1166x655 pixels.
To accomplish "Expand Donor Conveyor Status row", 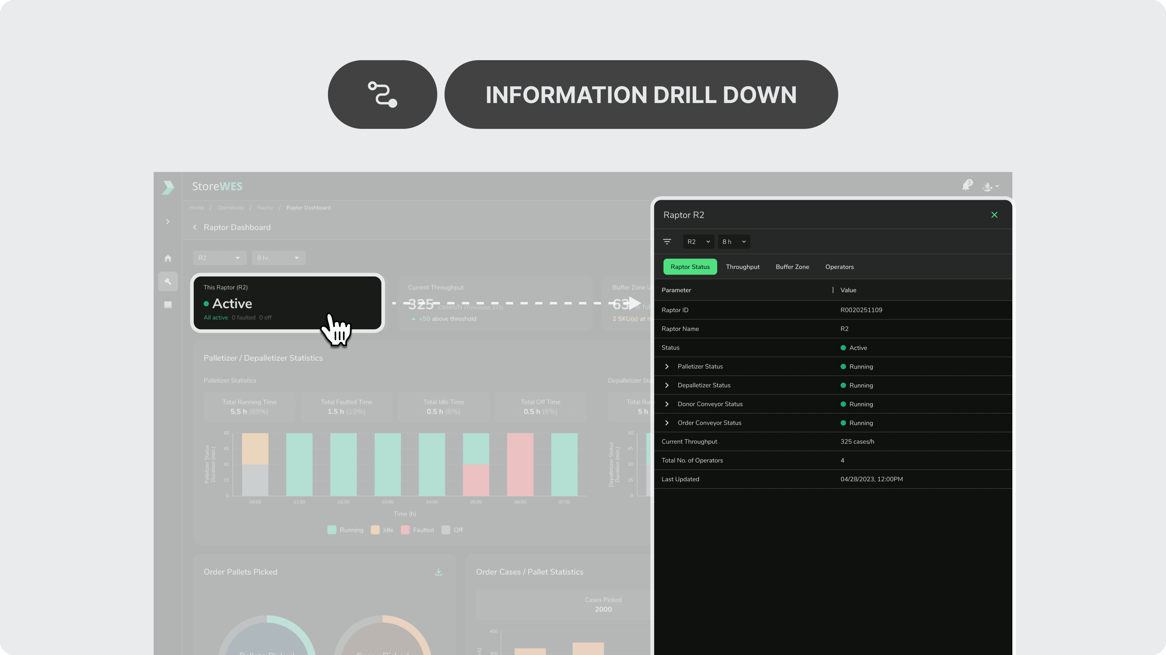I will tap(667, 404).
